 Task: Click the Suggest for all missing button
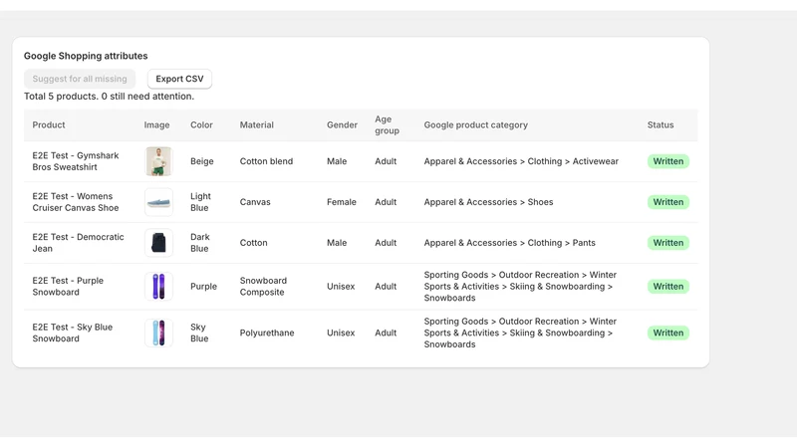[80, 79]
